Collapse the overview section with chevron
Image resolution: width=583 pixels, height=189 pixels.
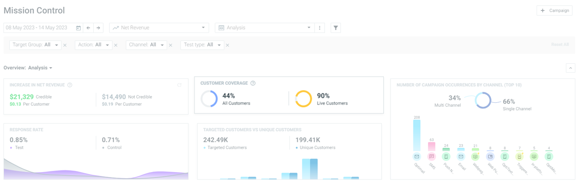(x=571, y=68)
